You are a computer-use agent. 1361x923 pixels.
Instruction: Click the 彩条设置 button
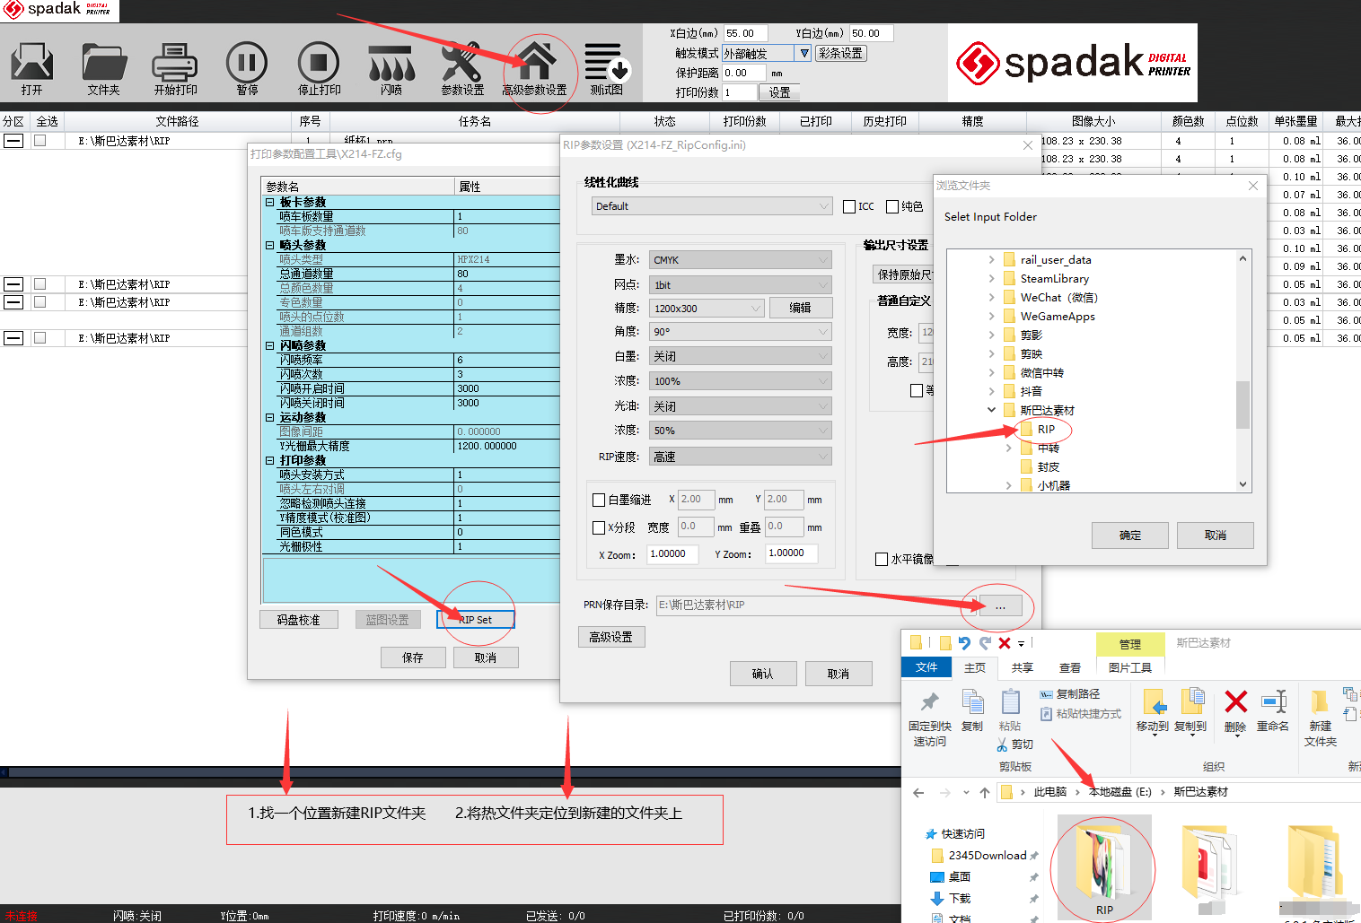tap(841, 53)
